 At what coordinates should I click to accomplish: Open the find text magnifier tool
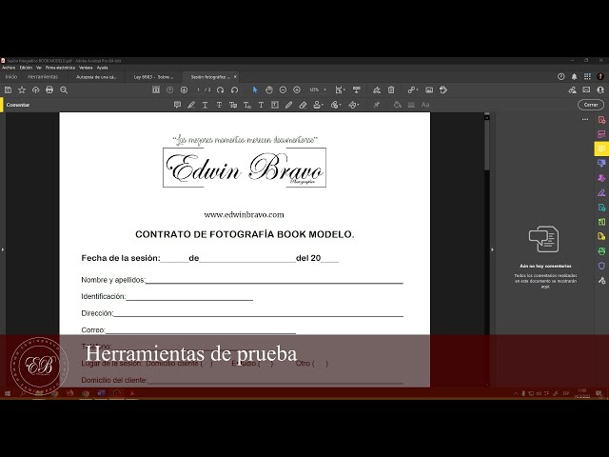point(64,90)
